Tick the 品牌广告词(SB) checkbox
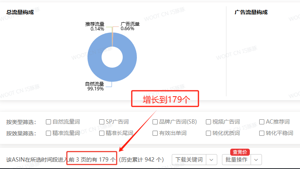The width and height of the screenshot is (300, 169). (x=155, y=122)
